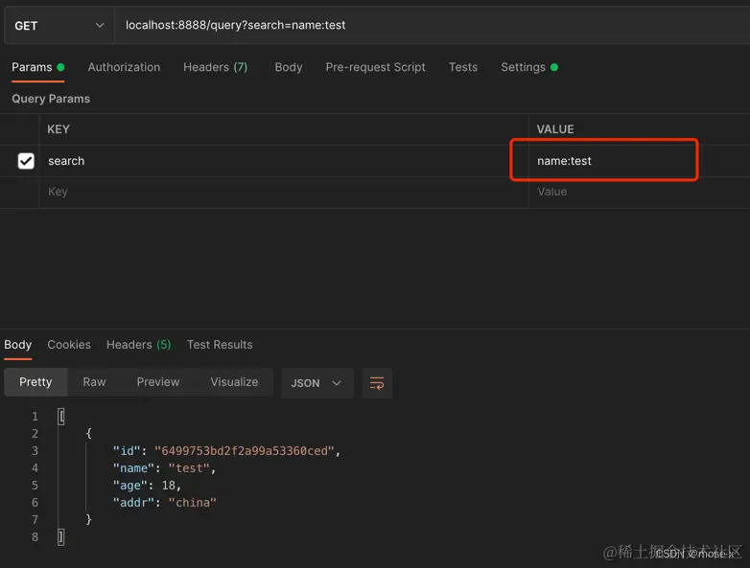The image size is (750, 568).
Task: Click line number 3 in response
Action: pyautogui.click(x=35, y=451)
